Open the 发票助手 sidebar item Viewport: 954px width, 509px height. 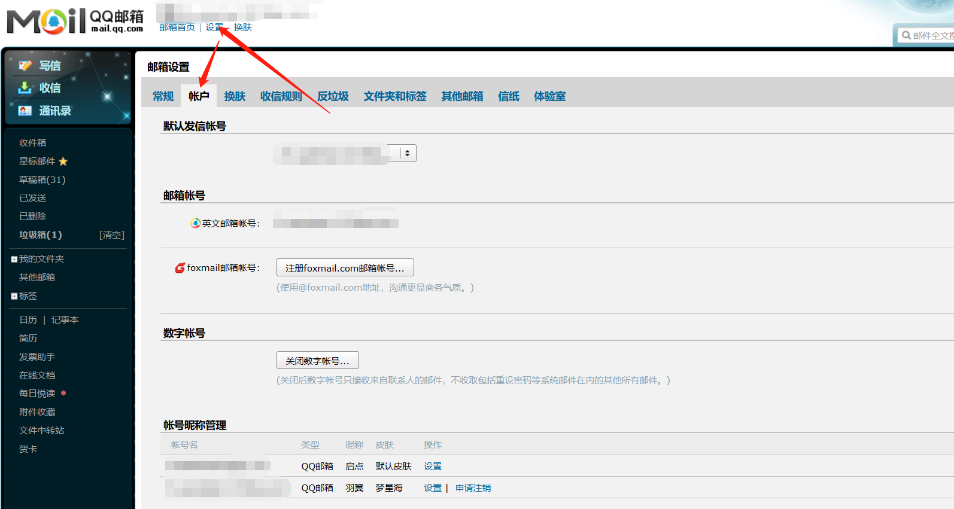click(x=37, y=357)
